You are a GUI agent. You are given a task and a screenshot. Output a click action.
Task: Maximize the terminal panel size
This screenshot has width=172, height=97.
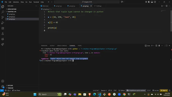point(166,46)
